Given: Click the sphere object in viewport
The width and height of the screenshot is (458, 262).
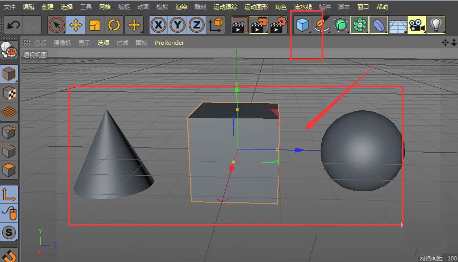Looking at the screenshot, I should pos(362,151).
